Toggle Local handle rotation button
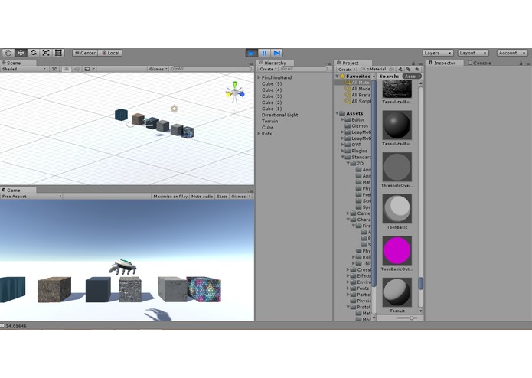The height and width of the screenshot is (378, 532). [x=110, y=53]
